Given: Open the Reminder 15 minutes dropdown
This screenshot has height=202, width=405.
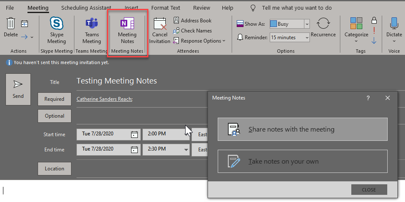Looking at the screenshot, I should [307, 38].
